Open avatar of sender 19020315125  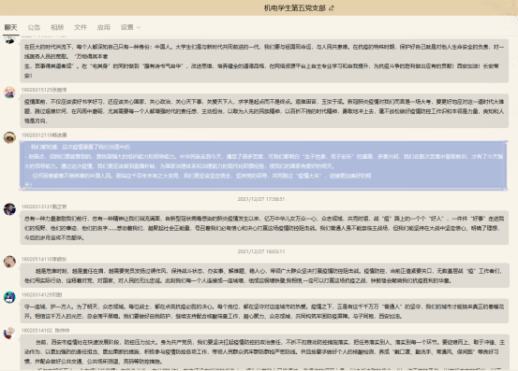[x=9, y=93]
